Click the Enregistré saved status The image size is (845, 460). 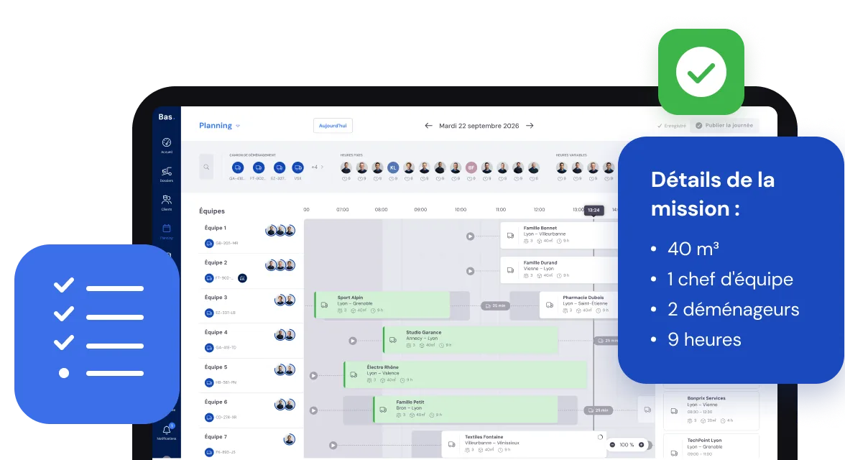click(x=671, y=126)
